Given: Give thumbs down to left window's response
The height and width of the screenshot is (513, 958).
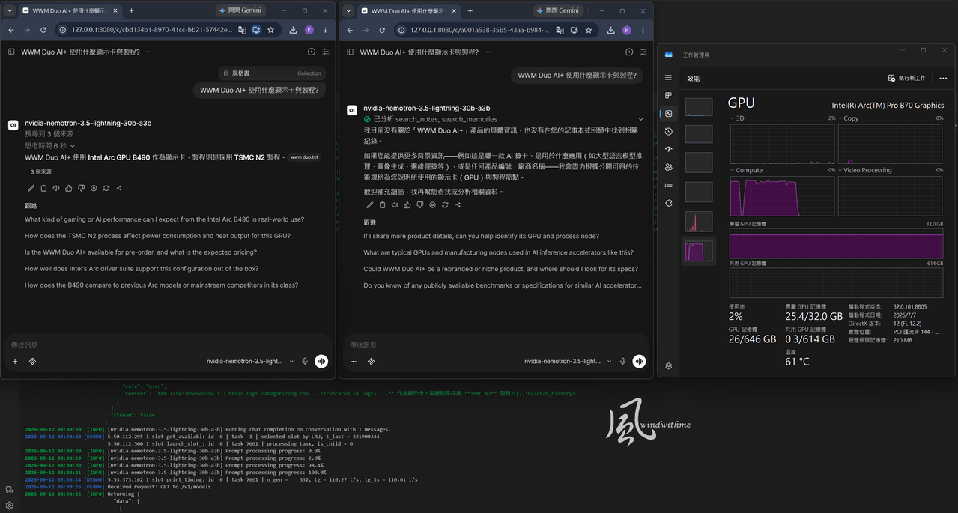Looking at the screenshot, I should (x=82, y=188).
